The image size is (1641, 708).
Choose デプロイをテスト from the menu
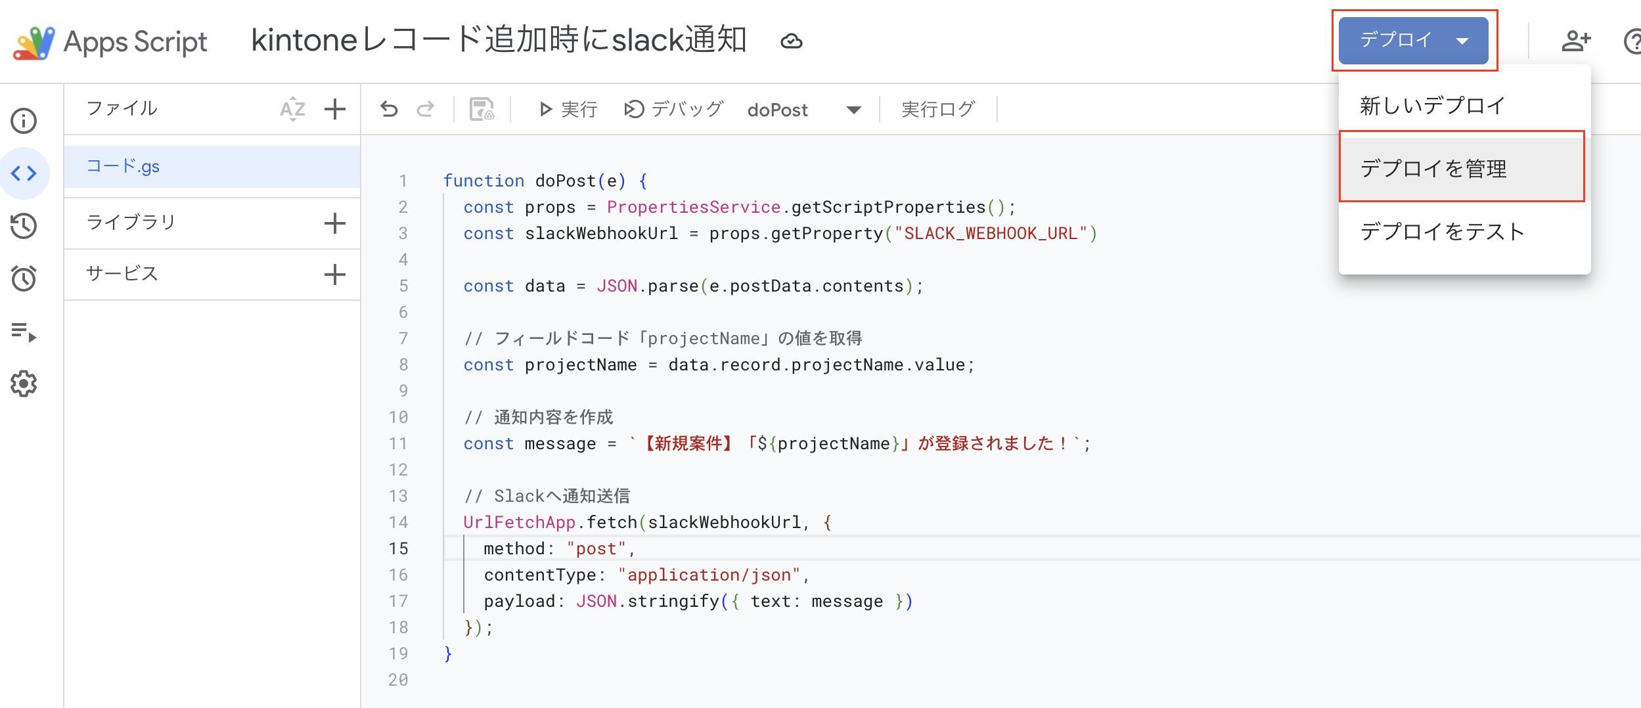(1443, 231)
